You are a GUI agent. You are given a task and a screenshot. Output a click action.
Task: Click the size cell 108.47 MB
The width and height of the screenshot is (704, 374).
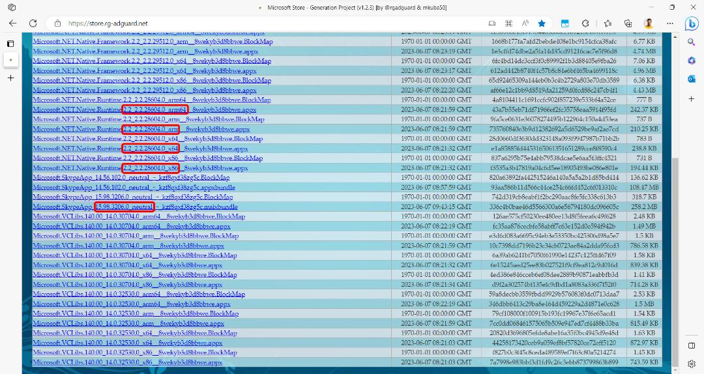point(644,187)
